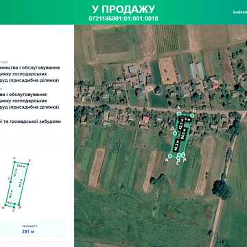This screenshot has width=247, height=247.
Task: Click the first 'руд (присадибна ділянка)' line
Action: point(30,80)
